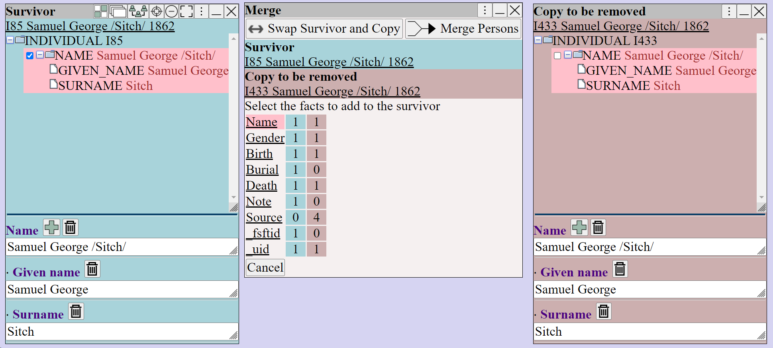
Task: Click the Merge Persons button
Action: point(463,29)
